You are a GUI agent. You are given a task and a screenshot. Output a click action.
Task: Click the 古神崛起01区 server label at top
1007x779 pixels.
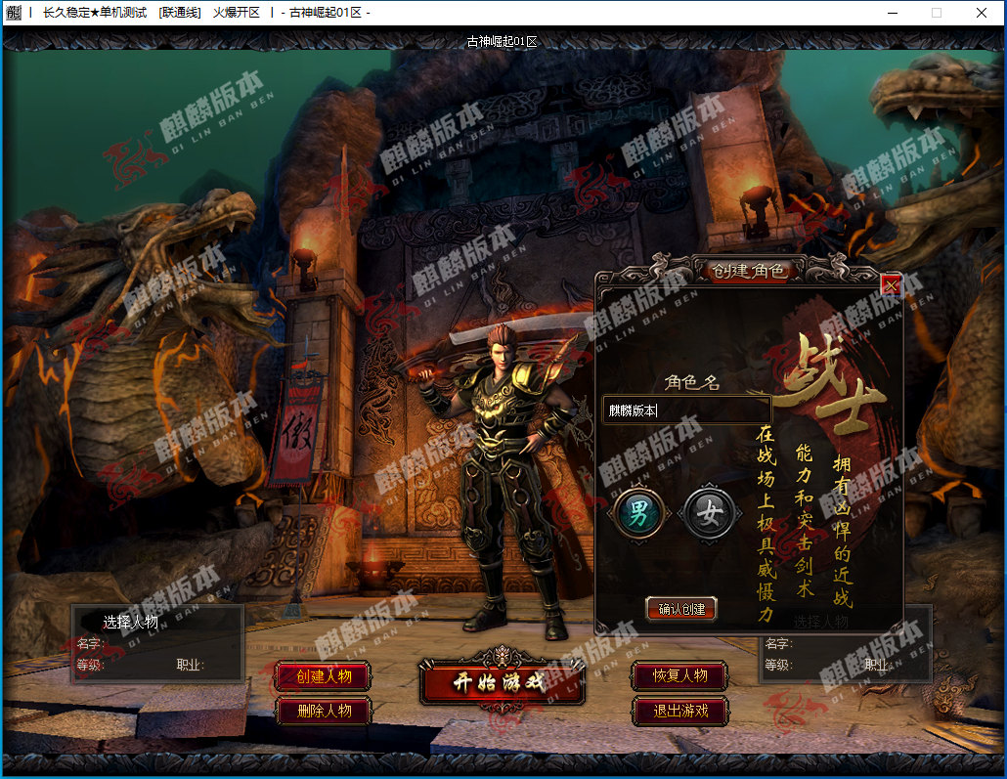(x=502, y=42)
